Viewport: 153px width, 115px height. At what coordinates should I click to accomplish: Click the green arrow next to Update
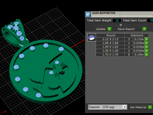point(110,29)
